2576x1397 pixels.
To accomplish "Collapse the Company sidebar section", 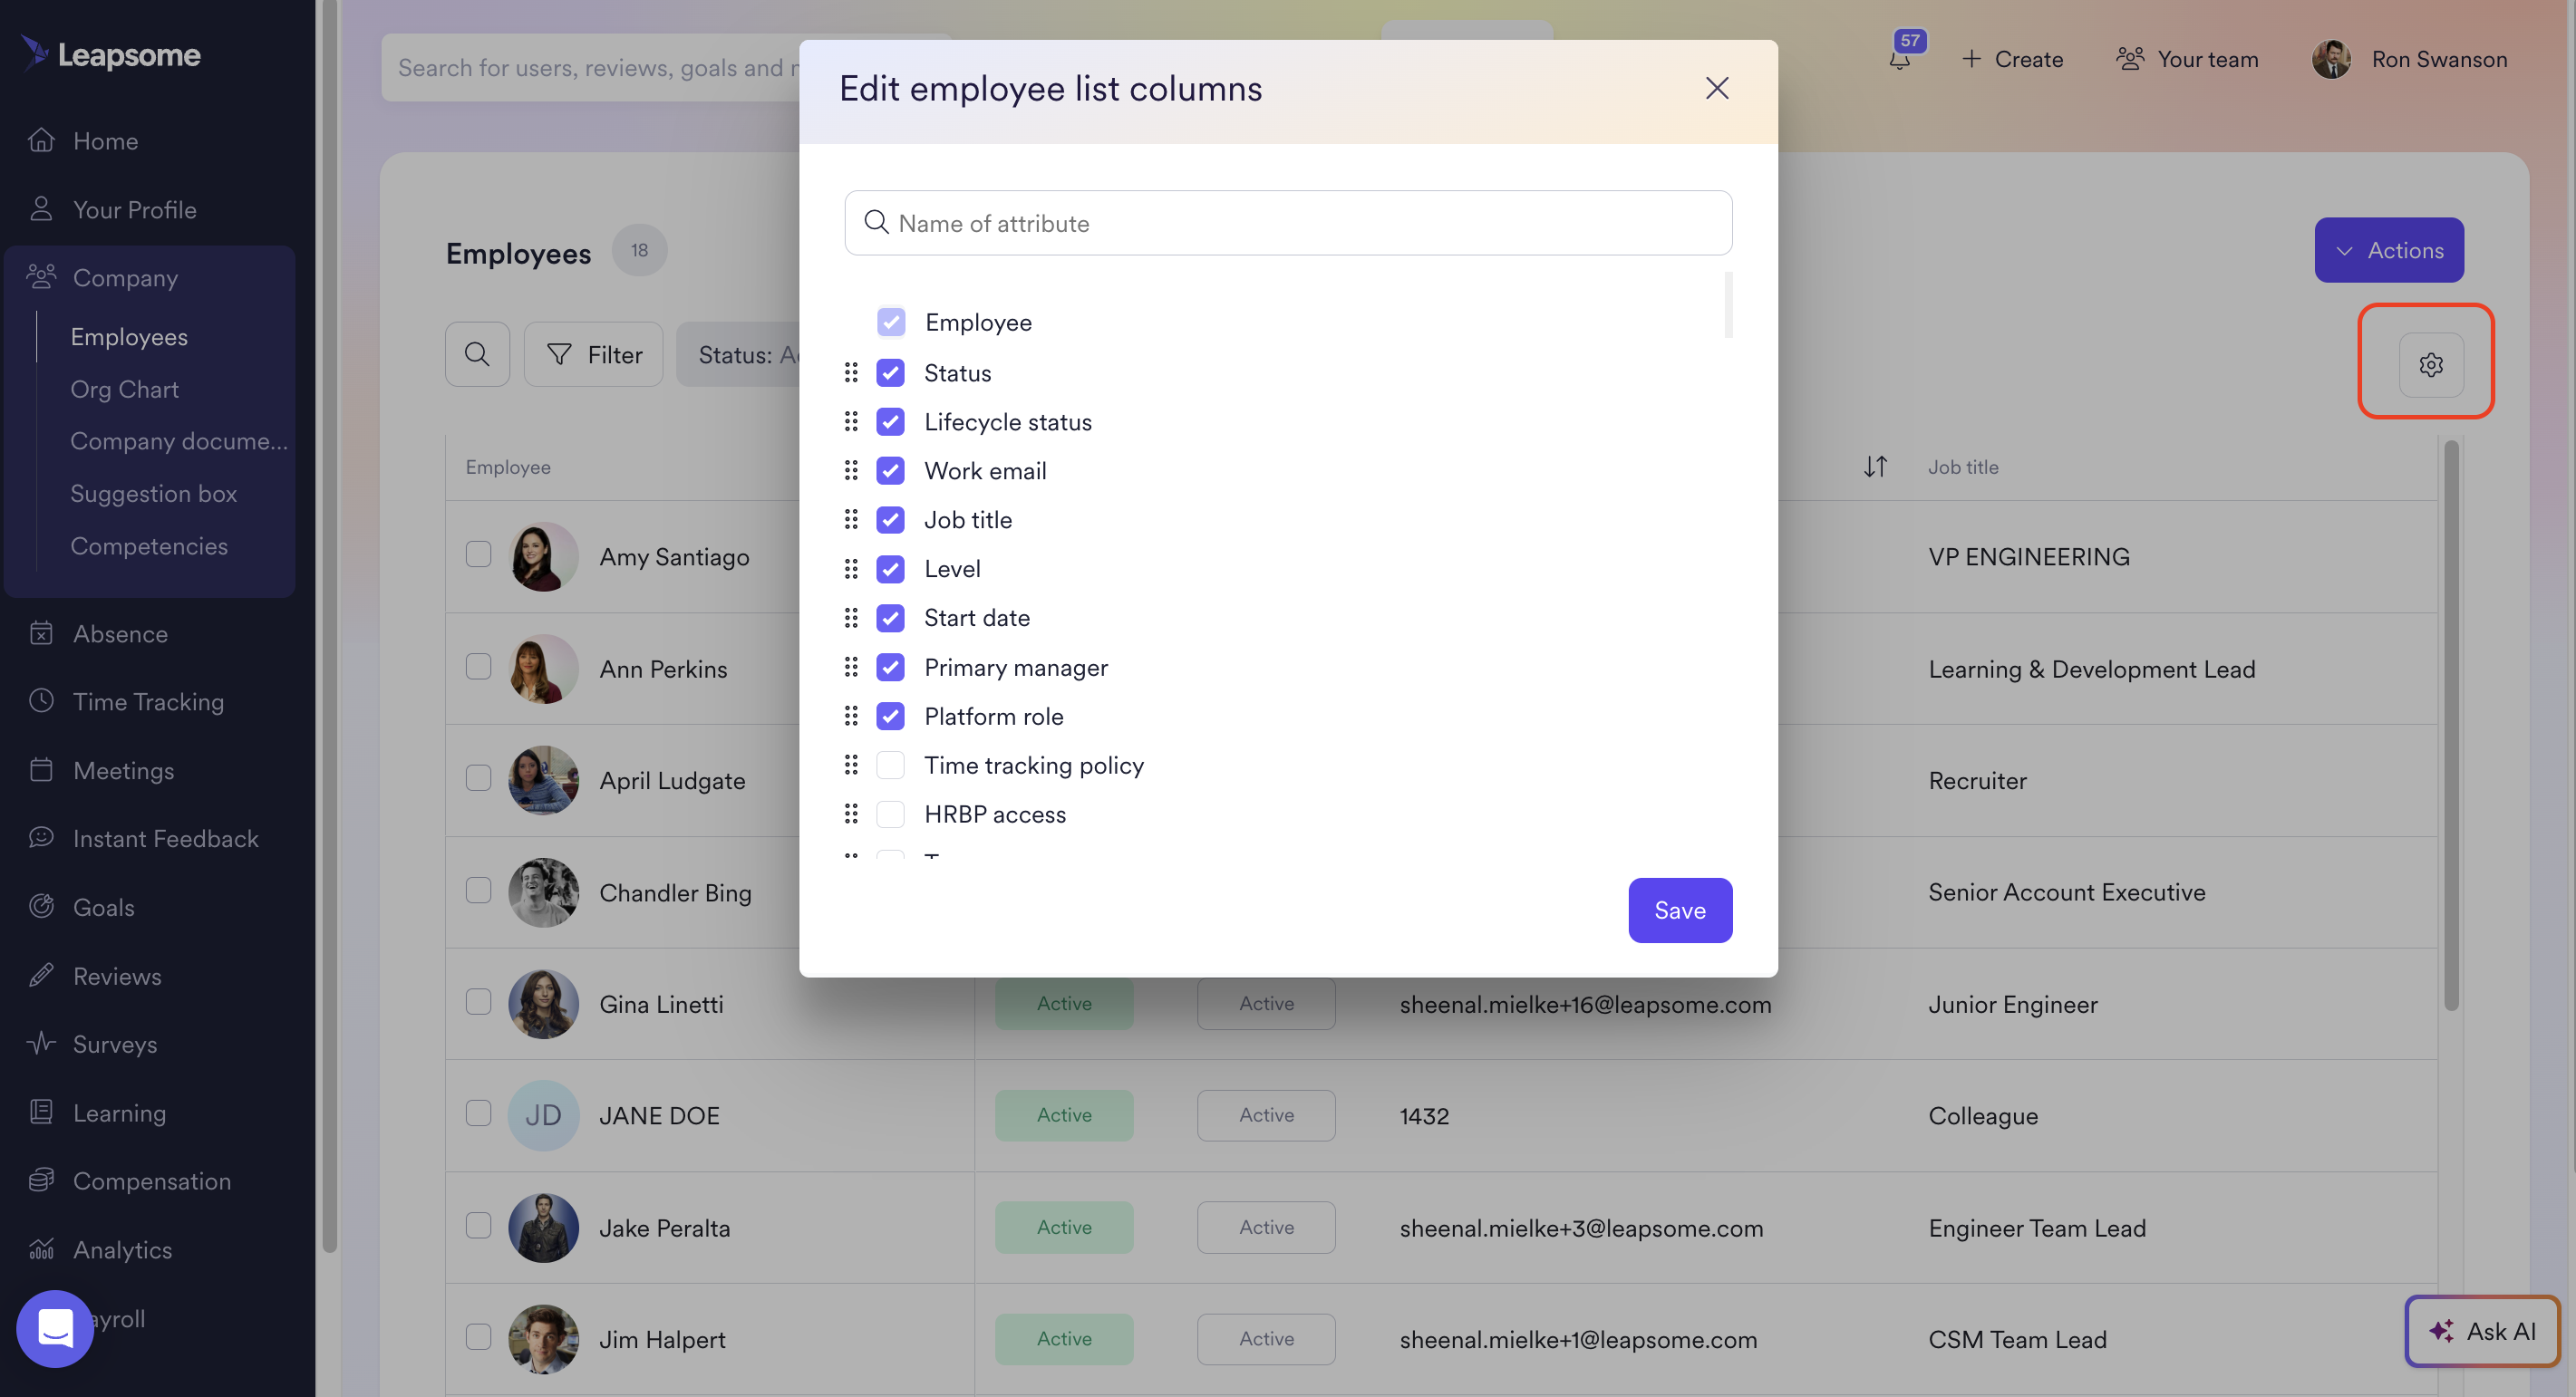I will (x=125, y=277).
